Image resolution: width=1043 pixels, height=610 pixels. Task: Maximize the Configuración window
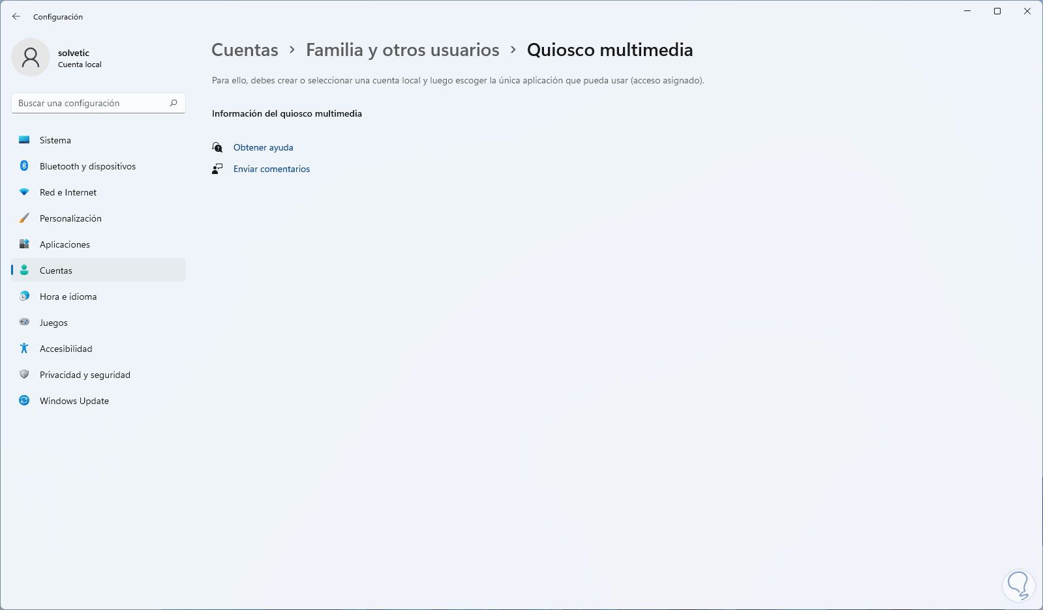(997, 11)
